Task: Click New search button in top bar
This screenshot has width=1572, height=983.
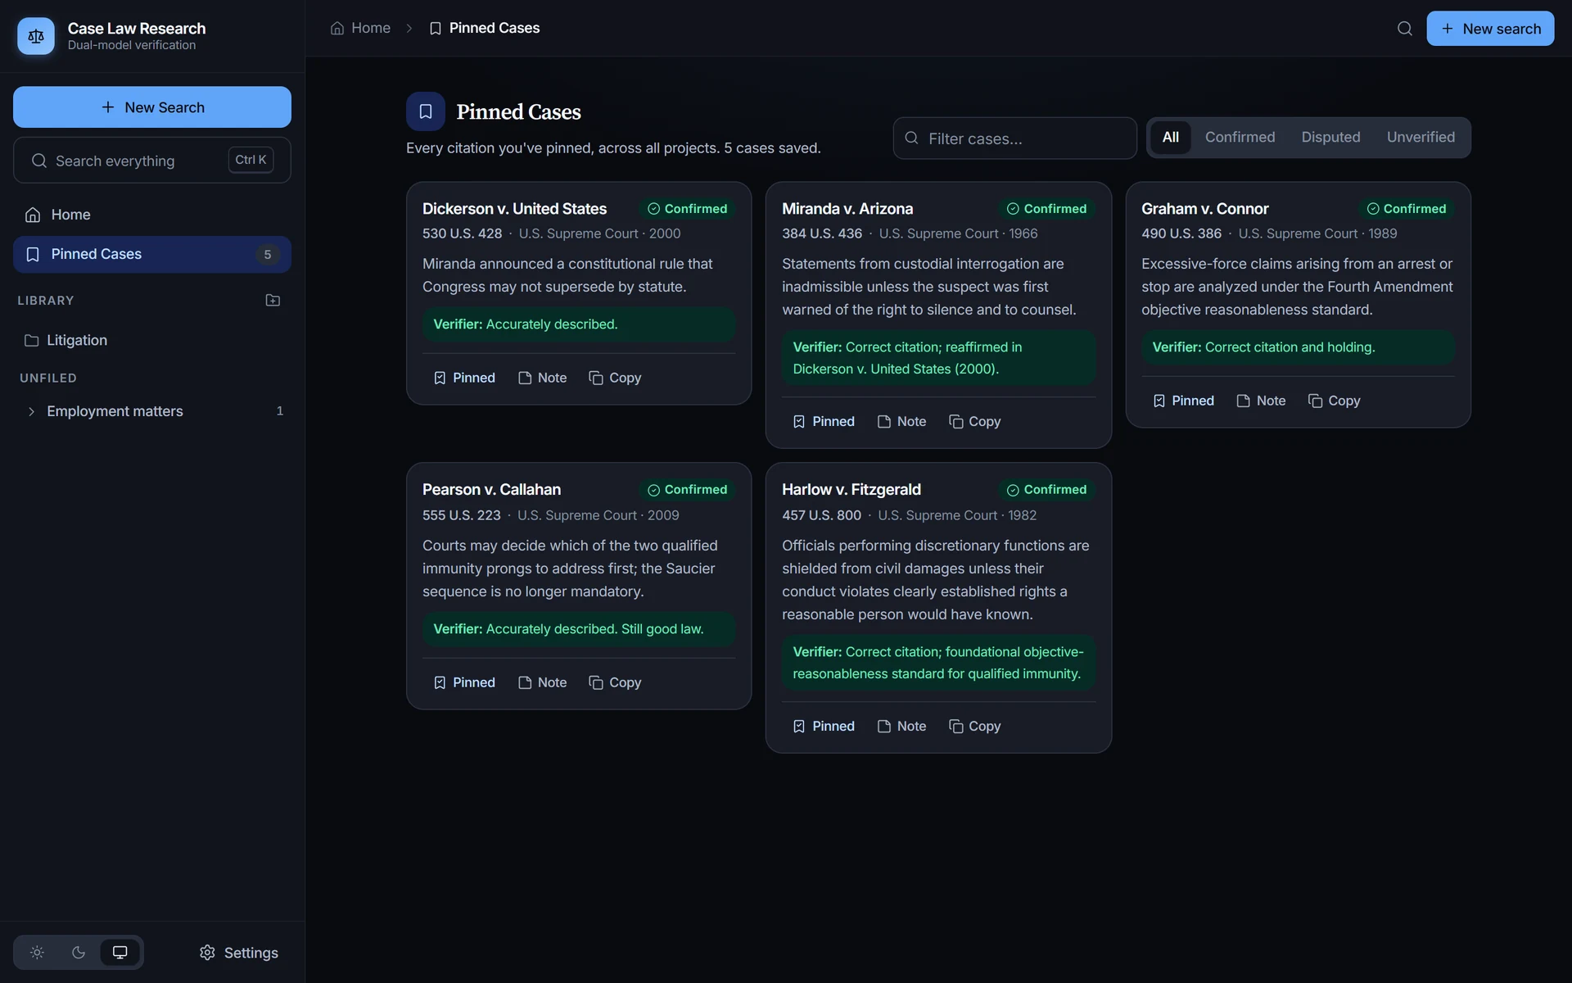Action: point(1490,29)
